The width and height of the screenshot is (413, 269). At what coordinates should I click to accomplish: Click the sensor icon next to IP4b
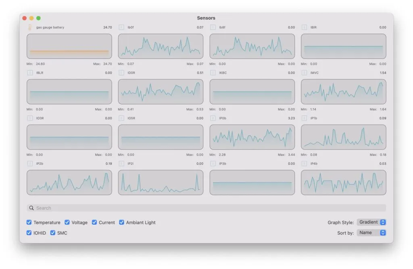tap(304, 164)
